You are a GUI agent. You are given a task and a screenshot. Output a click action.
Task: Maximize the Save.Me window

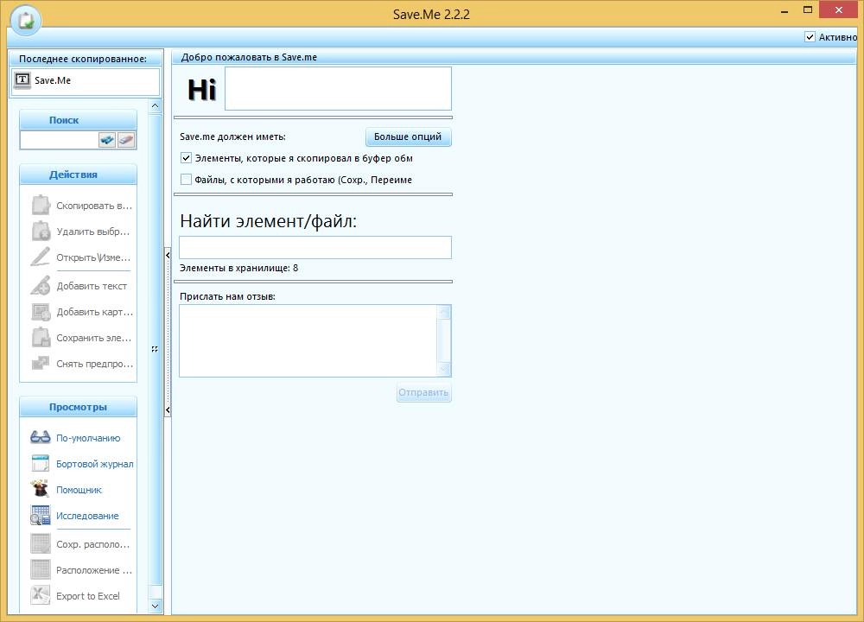tap(808, 10)
